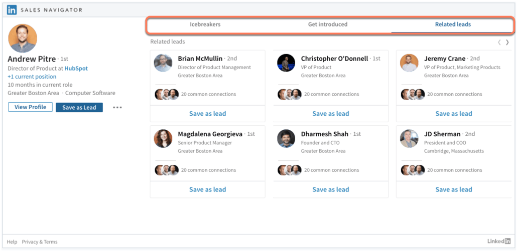Viewport: 517px width, 251px height.
Task: View Dharmesh Shah's 20 common connections
Action: [331, 170]
